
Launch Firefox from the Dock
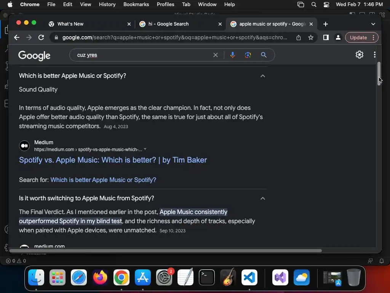(x=100, y=277)
